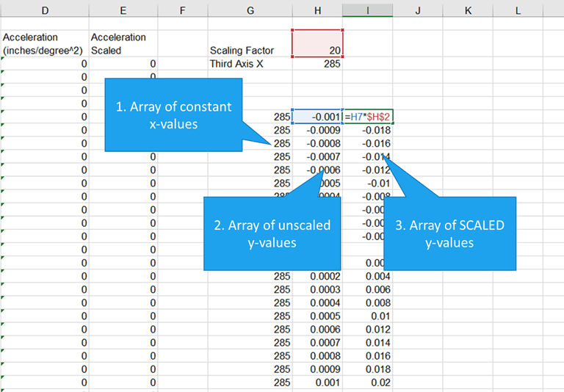Select the cell with value 0.0005
This screenshot has width=564, height=392.
click(317, 316)
